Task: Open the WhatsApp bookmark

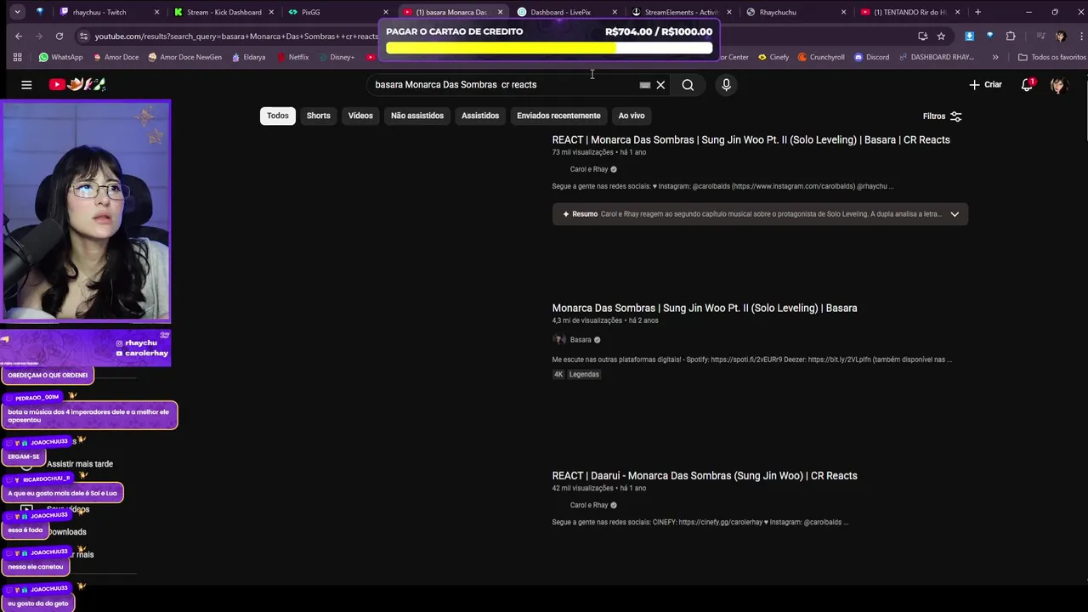Action: pyautogui.click(x=60, y=57)
